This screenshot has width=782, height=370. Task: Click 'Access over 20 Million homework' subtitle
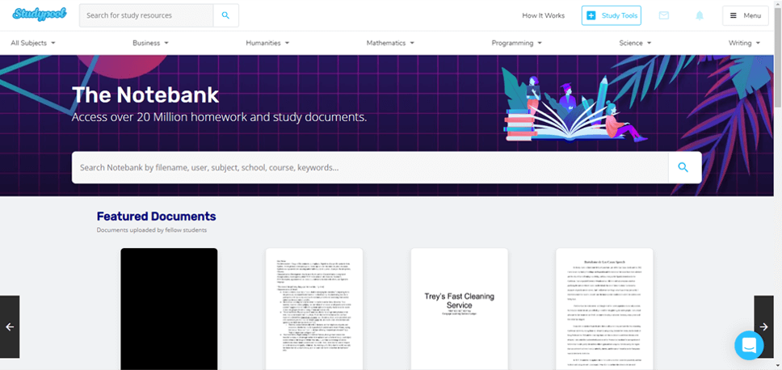pyautogui.click(x=220, y=118)
